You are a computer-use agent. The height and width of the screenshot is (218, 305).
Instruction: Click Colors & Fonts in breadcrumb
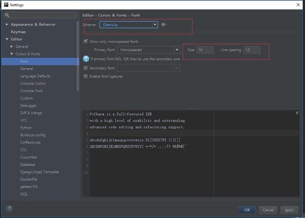click(x=112, y=15)
